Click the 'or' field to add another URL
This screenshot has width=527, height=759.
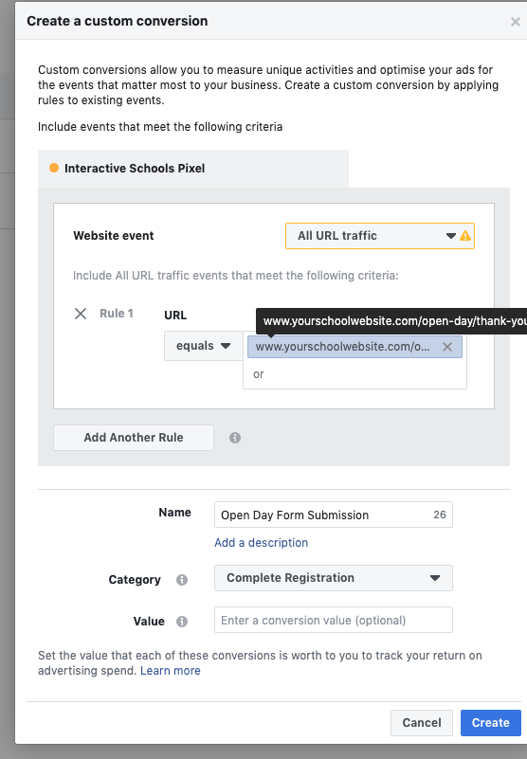coord(354,374)
